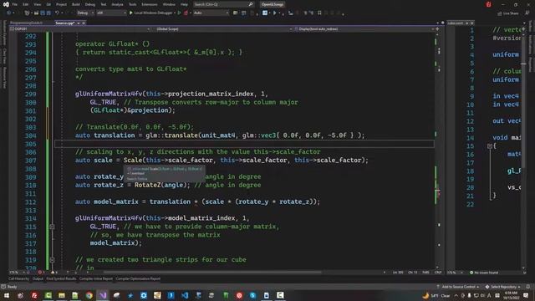Open the Tools menu
The height and width of the screenshot is (301, 535).
(132, 4)
